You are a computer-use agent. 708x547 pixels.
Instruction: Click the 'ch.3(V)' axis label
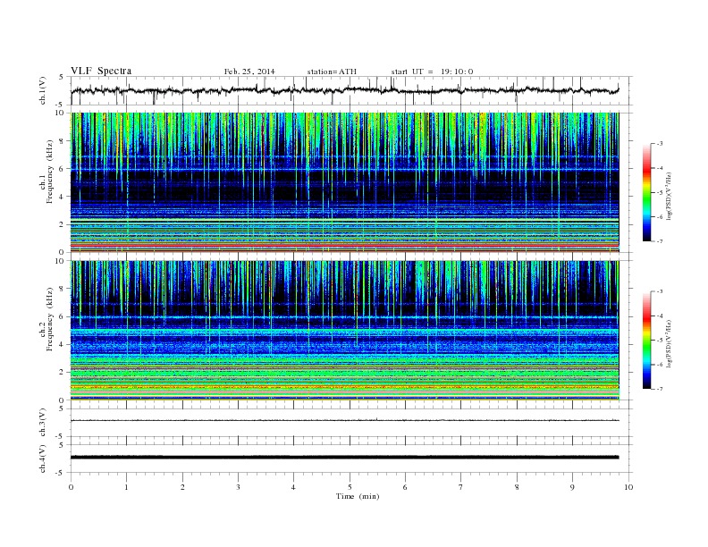pos(43,423)
